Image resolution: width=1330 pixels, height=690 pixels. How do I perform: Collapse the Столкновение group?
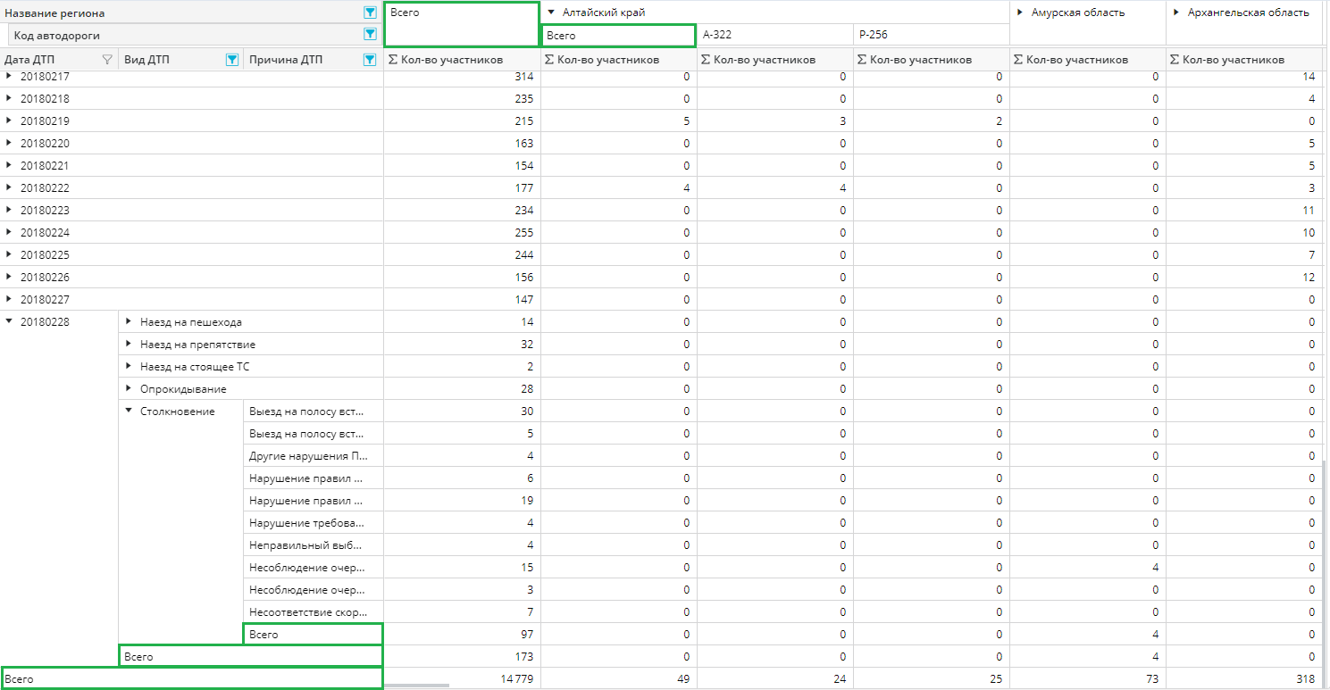coord(130,412)
